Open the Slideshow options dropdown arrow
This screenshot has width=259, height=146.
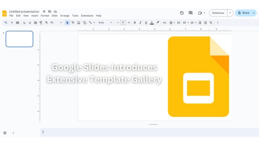coord(230,13)
